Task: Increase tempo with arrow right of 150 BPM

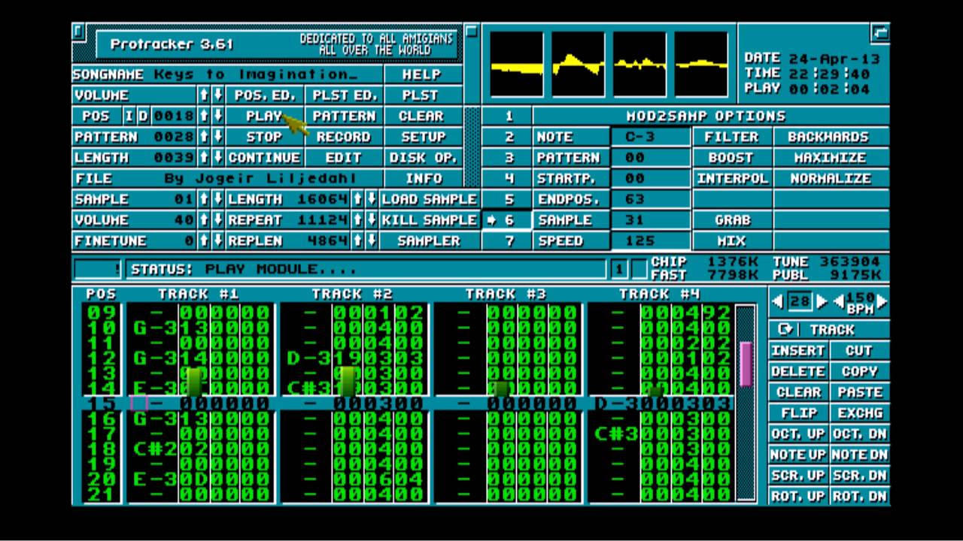Action: pyautogui.click(x=882, y=302)
